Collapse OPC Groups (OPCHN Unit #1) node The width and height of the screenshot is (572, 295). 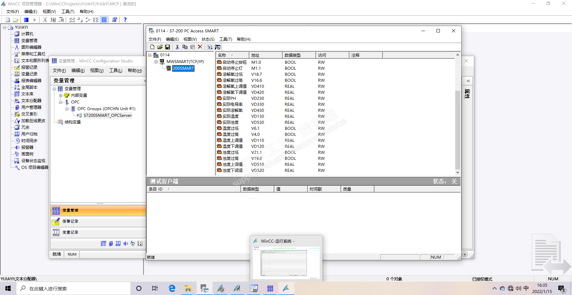coord(67,109)
